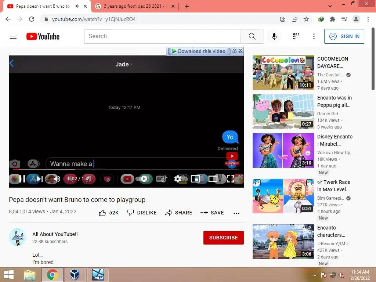
Task: Like the video with 52K likes
Action: point(109,213)
